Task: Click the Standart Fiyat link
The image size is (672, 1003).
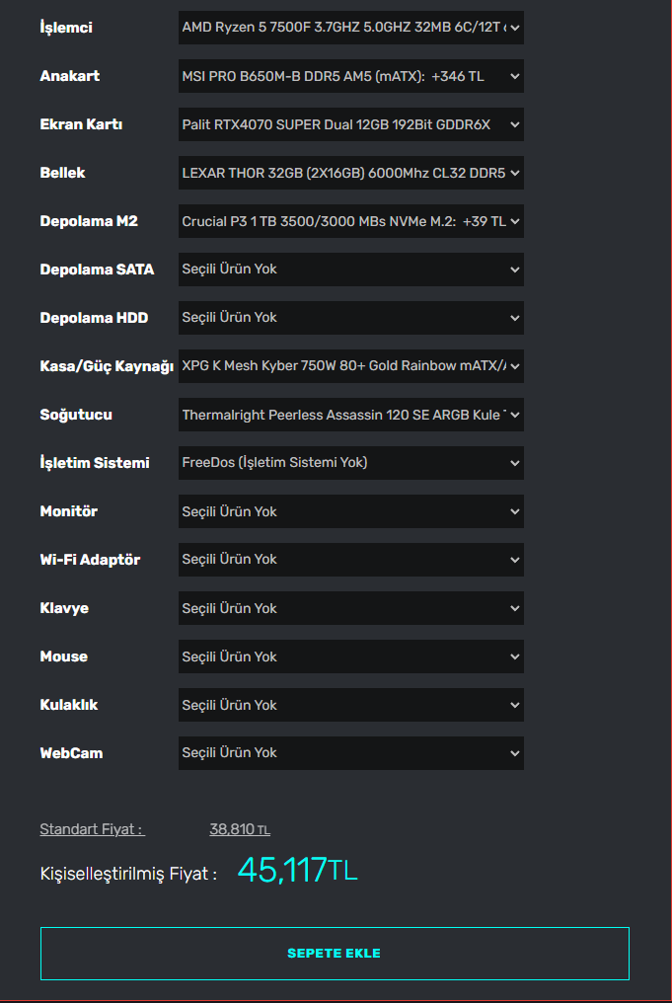Action: coord(92,829)
